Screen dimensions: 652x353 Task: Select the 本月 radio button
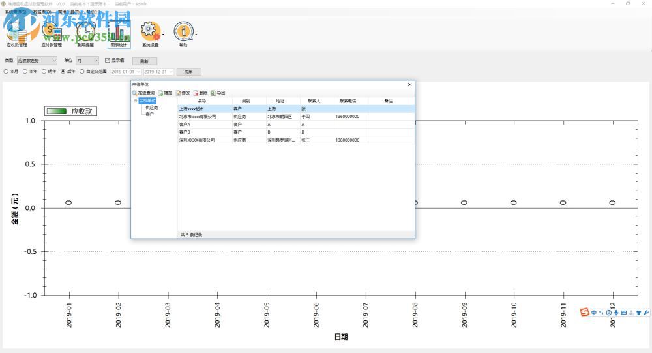coord(7,72)
